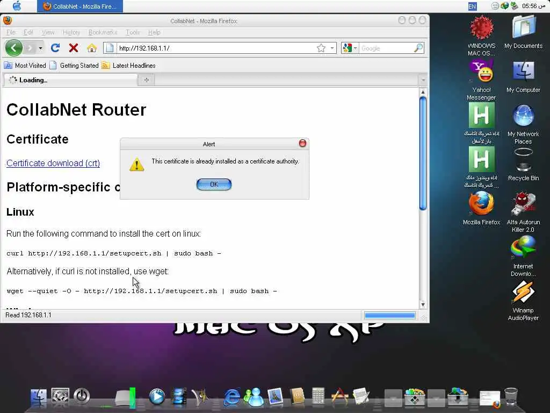Open the messenger buddies icon in the dock

[254, 397]
